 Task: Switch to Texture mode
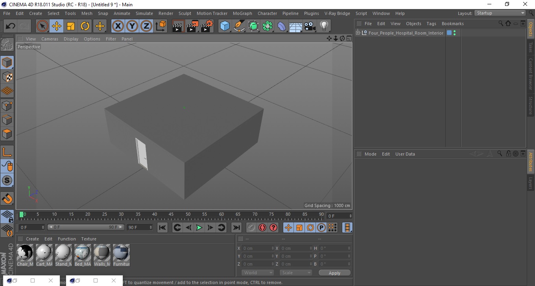pos(7,77)
